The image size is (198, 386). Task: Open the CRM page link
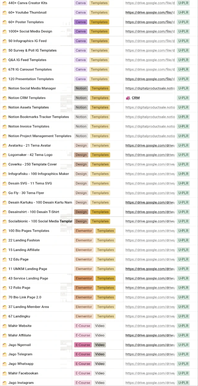point(136,98)
